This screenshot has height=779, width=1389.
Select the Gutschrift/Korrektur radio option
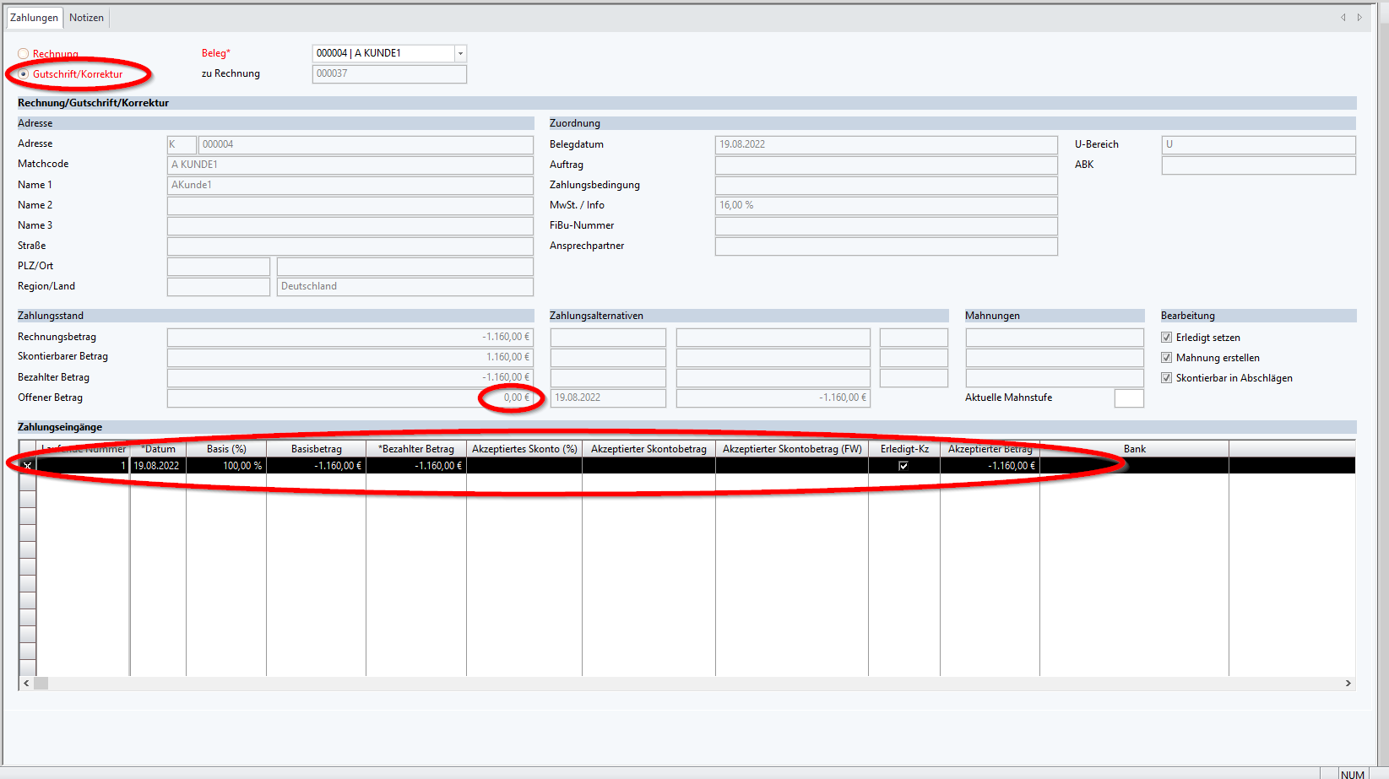coord(24,74)
